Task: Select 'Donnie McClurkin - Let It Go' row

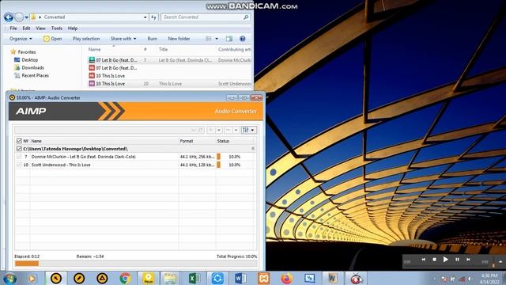Action: (x=135, y=157)
